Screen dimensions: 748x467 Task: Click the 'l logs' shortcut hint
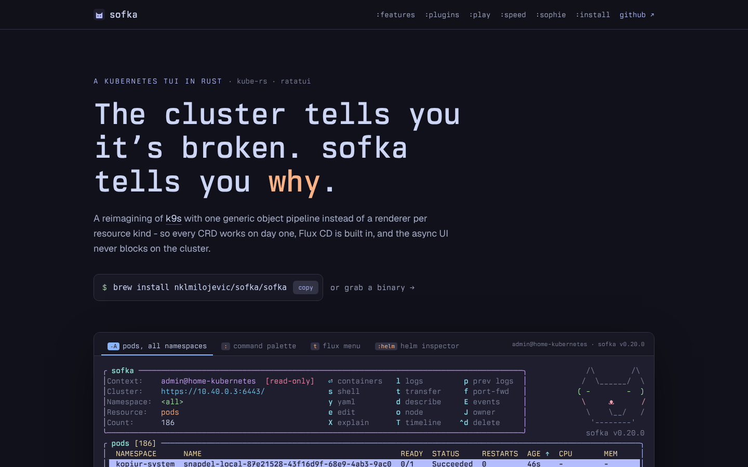(409, 381)
